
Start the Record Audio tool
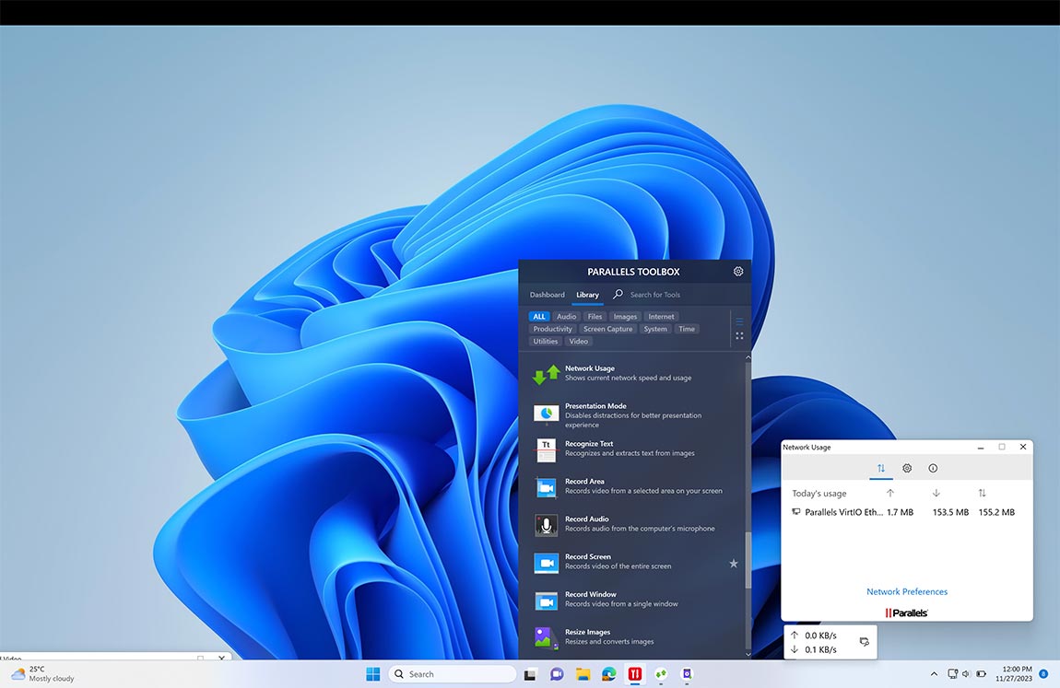(x=545, y=524)
